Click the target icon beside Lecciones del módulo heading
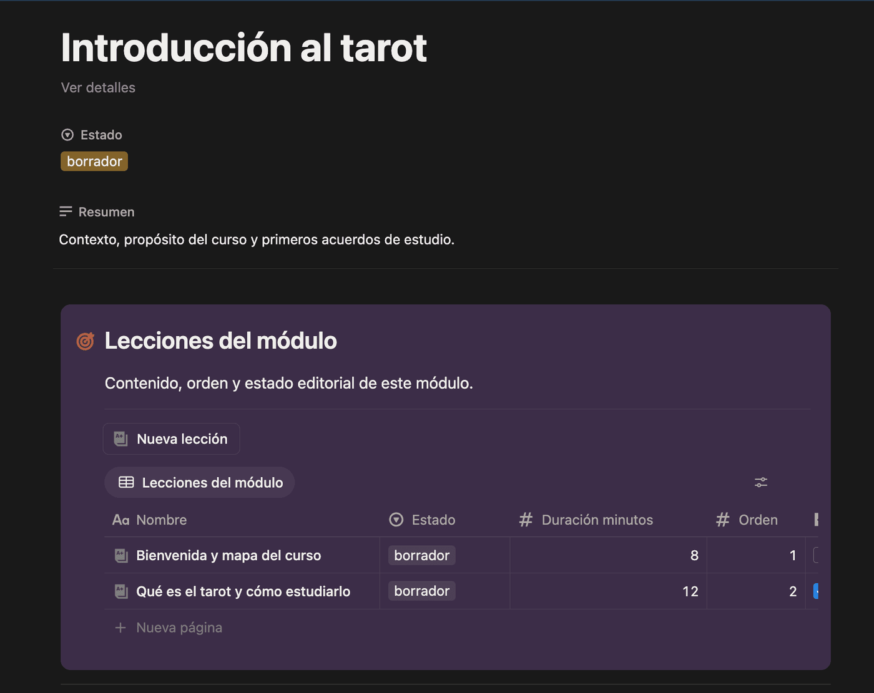Viewport: 874px width, 693px height. pos(86,341)
